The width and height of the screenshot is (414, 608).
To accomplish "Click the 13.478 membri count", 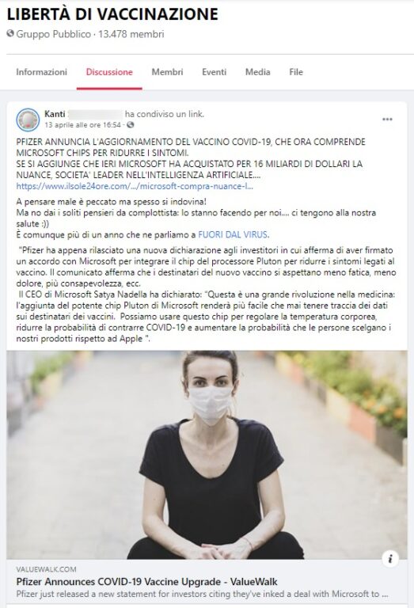I will tap(131, 34).
